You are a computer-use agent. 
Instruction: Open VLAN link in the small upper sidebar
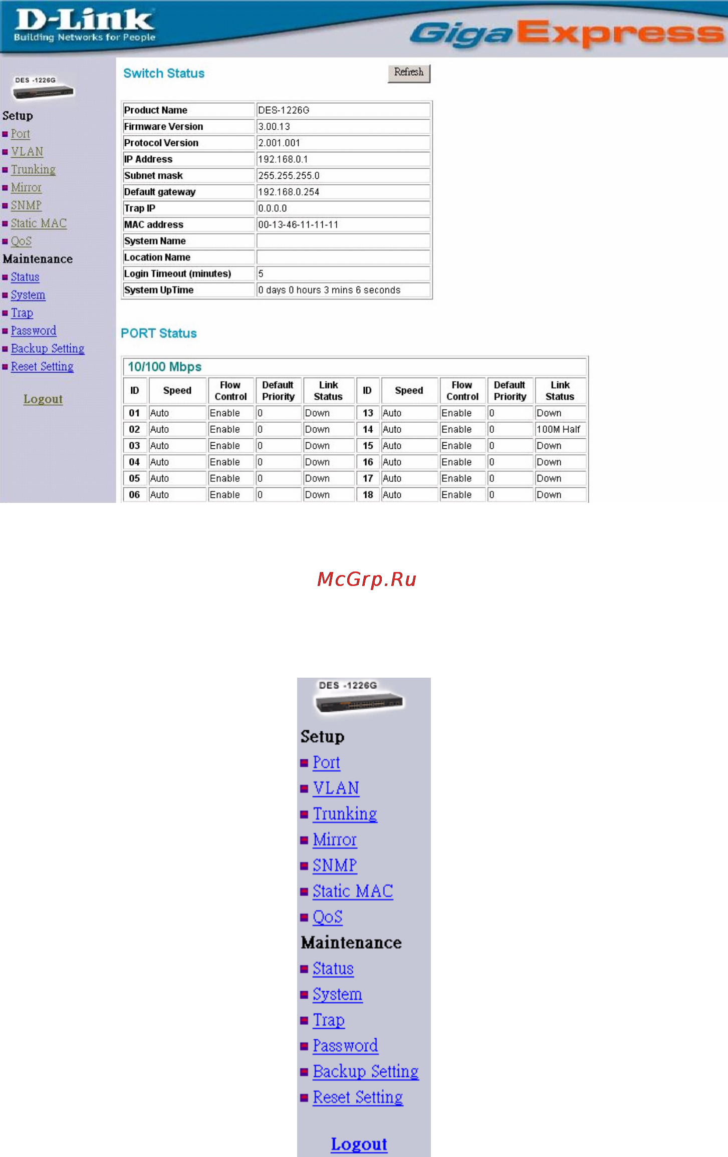[27, 152]
